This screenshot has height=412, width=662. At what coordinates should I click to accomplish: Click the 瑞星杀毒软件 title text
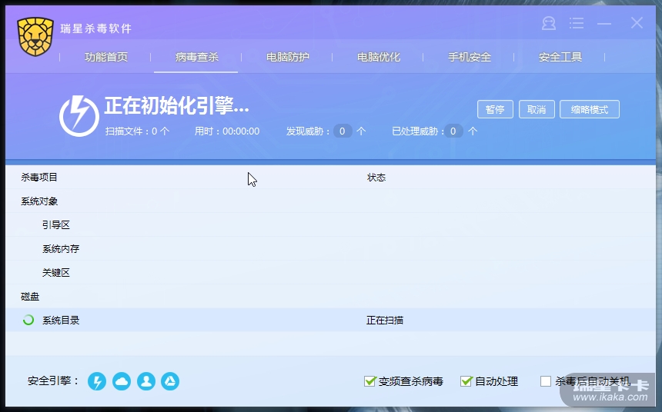pos(96,28)
